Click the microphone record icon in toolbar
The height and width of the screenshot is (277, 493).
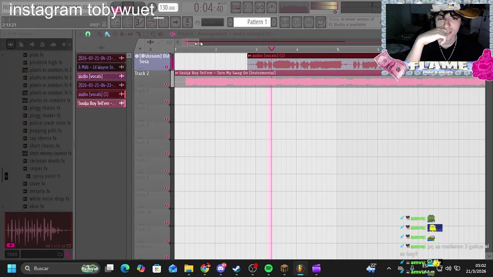(x=187, y=22)
